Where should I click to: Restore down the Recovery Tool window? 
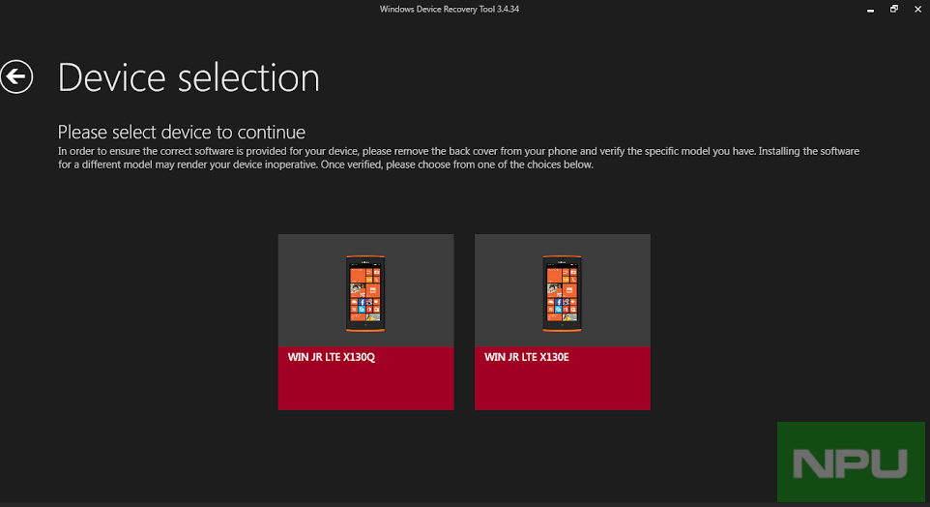tap(894, 9)
